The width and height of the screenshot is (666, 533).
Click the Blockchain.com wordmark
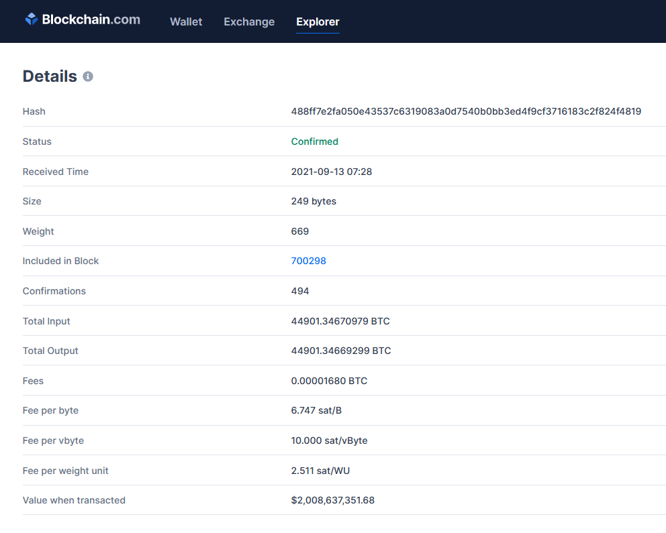click(x=91, y=19)
